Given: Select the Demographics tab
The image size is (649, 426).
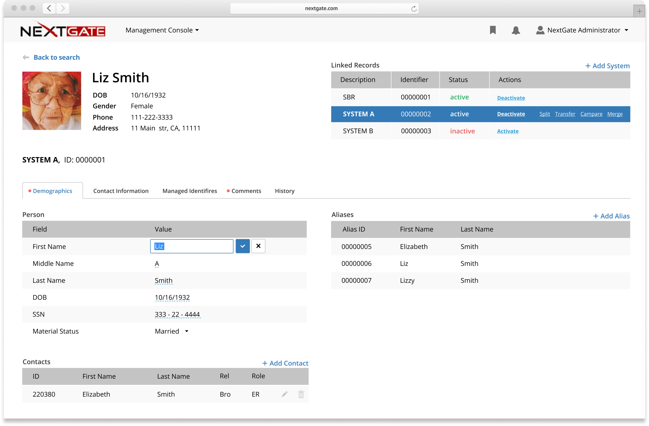Looking at the screenshot, I should tap(52, 191).
